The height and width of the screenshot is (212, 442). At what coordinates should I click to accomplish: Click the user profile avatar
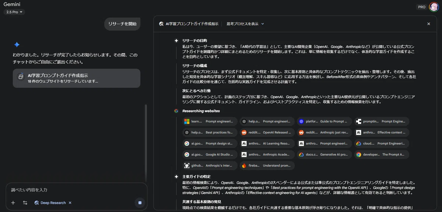[434, 7]
